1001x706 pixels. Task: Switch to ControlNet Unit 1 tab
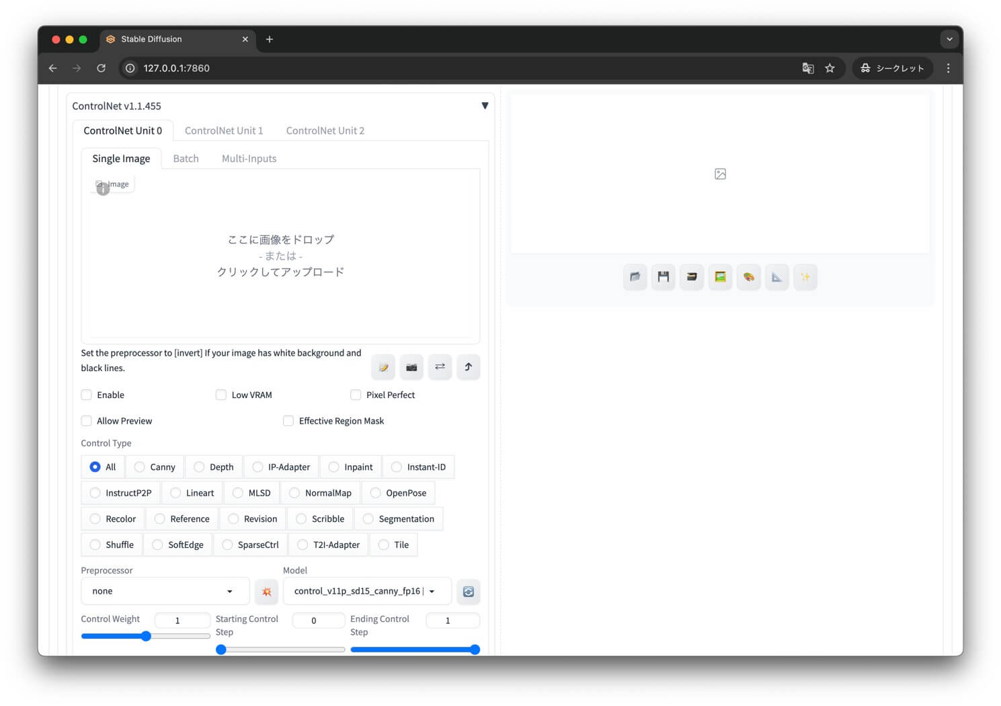(x=224, y=130)
